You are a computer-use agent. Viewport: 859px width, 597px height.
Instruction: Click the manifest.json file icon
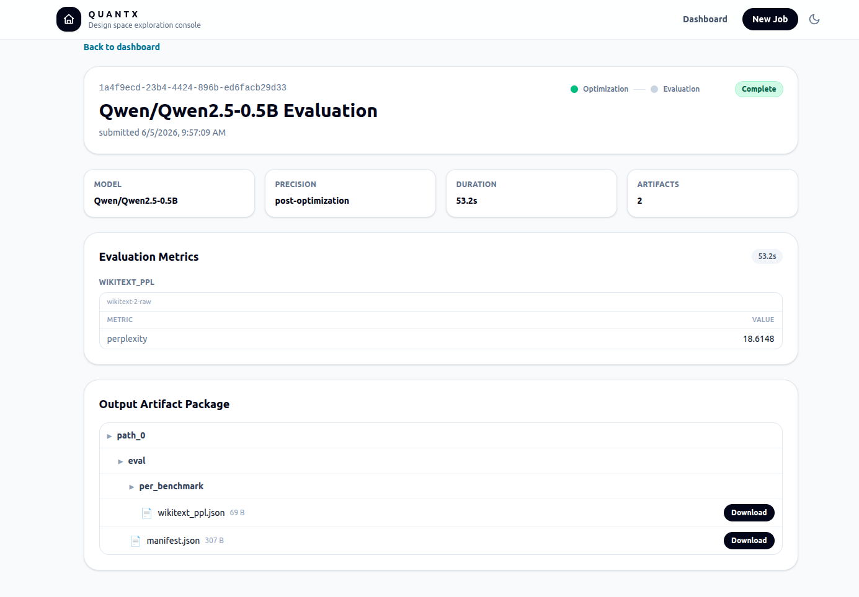pos(136,541)
